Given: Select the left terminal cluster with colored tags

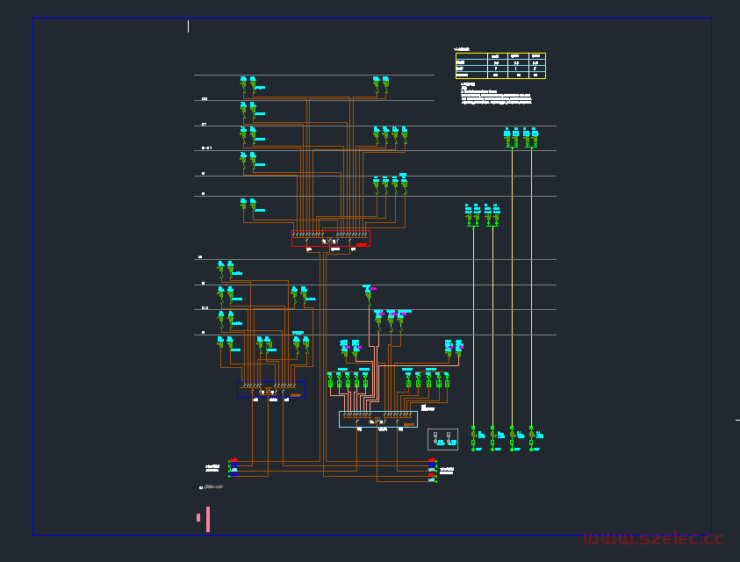Looking at the screenshot, I should click(233, 467).
